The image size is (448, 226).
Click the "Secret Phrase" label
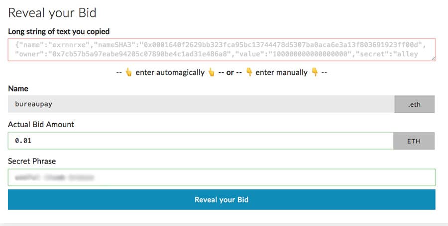tap(32, 161)
